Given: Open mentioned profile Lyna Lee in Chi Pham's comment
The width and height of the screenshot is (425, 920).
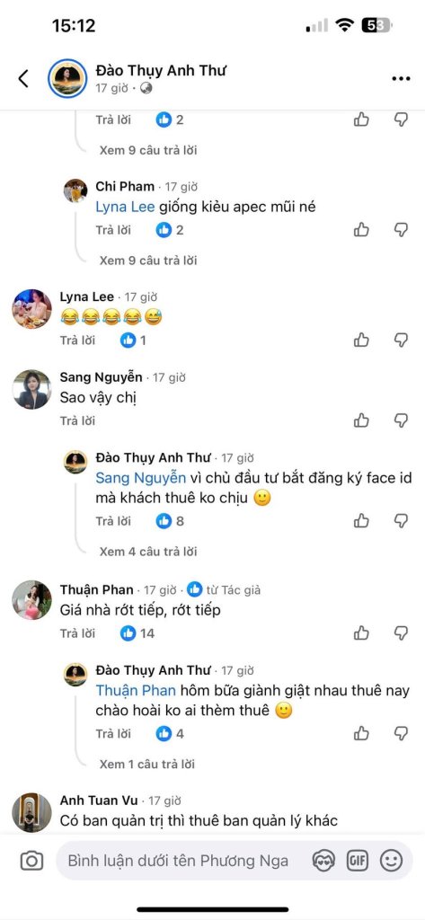Looking at the screenshot, I should point(125,208).
